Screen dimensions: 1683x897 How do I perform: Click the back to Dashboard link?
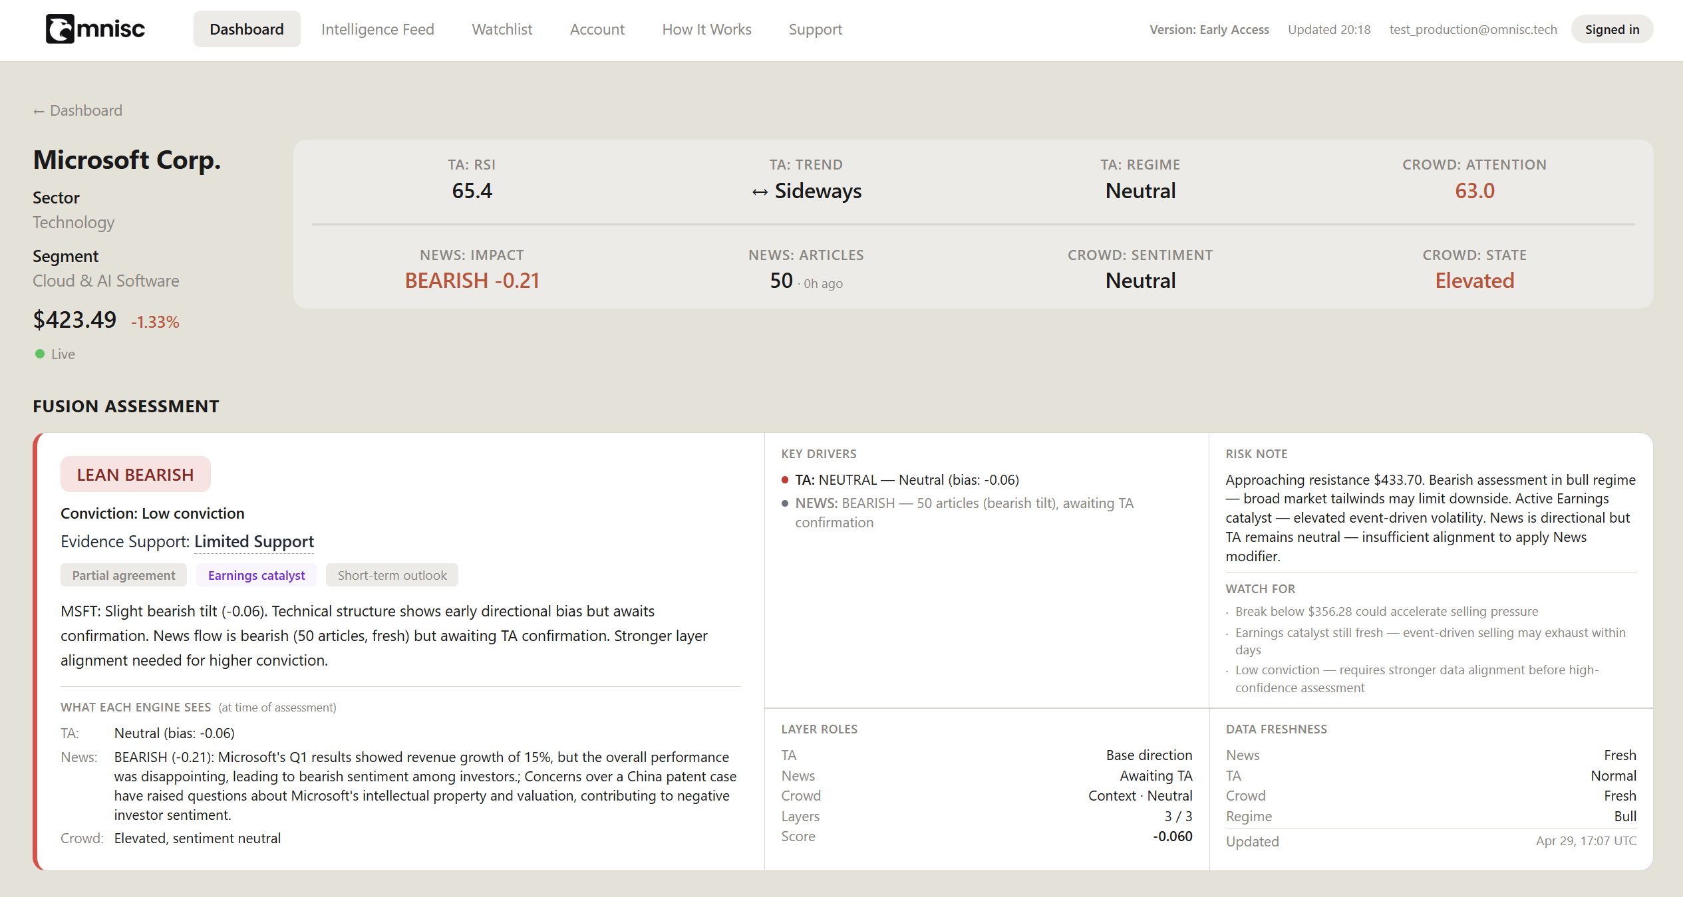pyautogui.click(x=78, y=110)
